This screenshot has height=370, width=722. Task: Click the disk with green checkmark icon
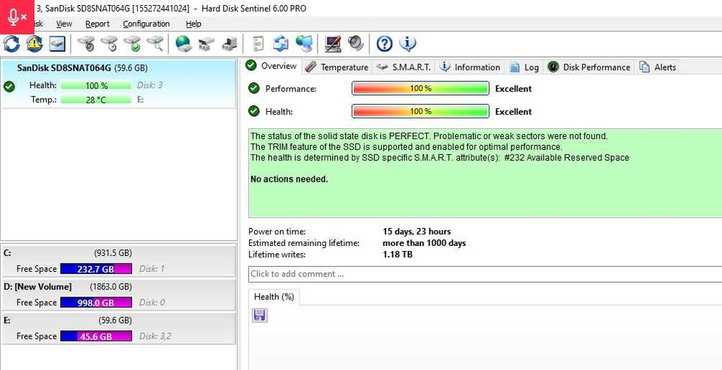pyautogui.click(x=132, y=44)
